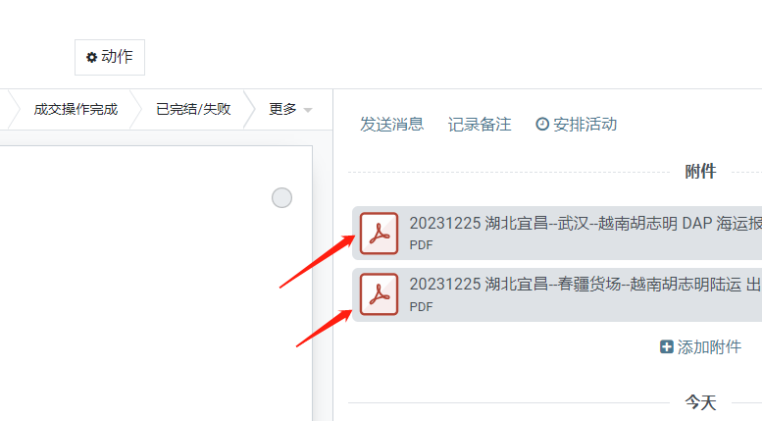Click the plus icon beside 添加附件
The image size is (762, 421).
(x=666, y=346)
